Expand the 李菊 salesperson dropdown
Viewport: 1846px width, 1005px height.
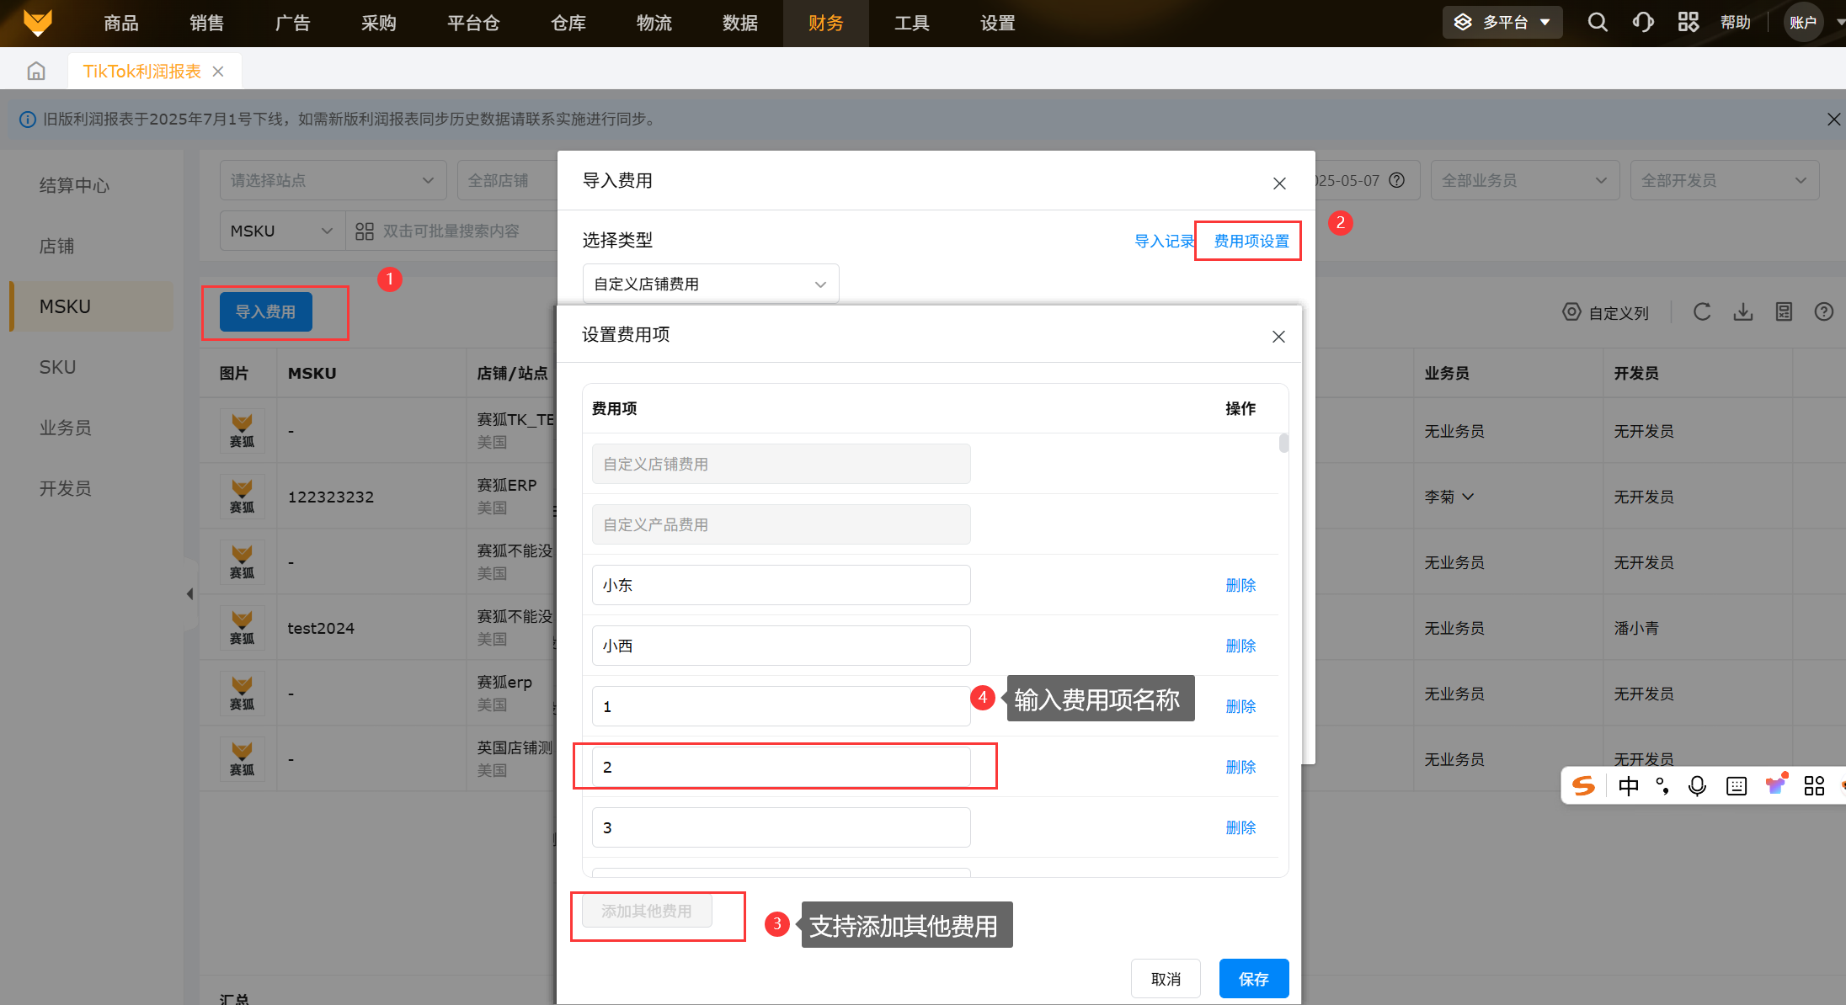[x=1449, y=497]
